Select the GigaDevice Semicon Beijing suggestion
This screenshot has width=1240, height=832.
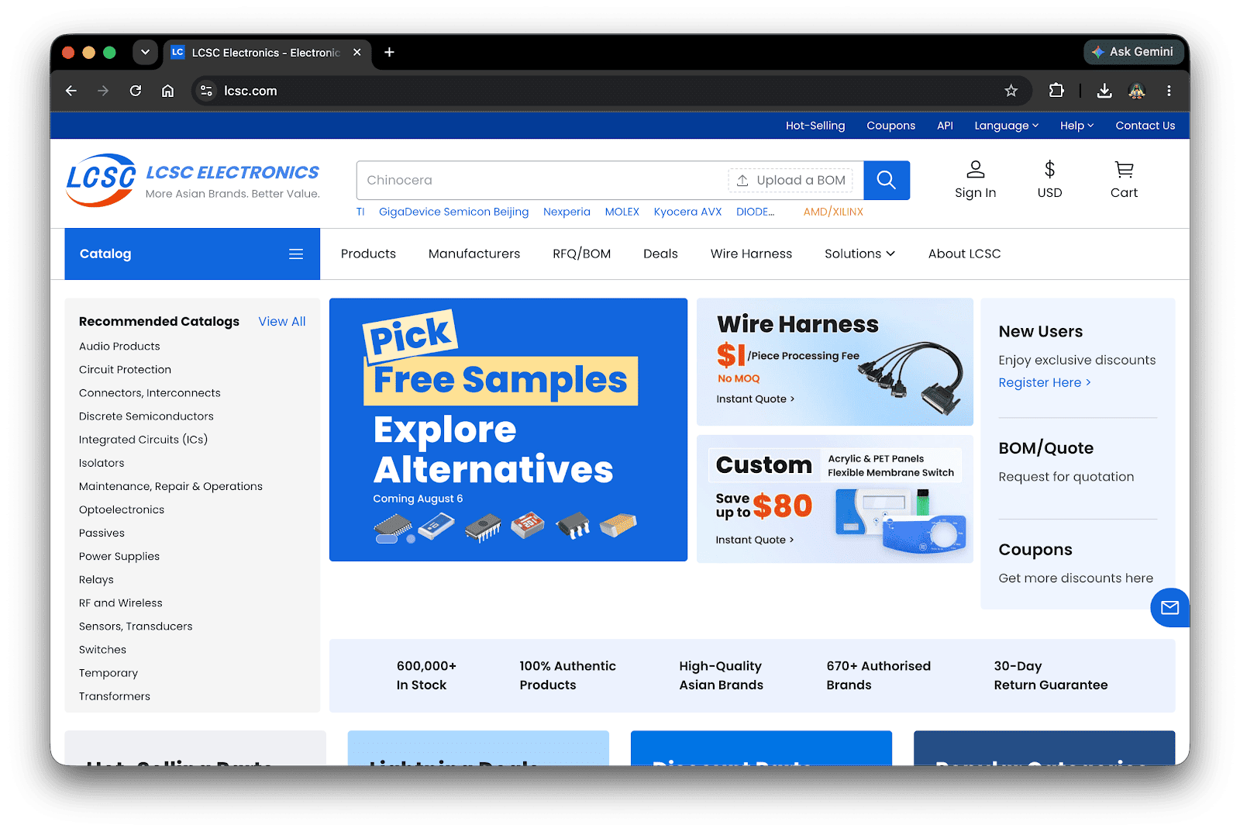(x=453, y=212)
